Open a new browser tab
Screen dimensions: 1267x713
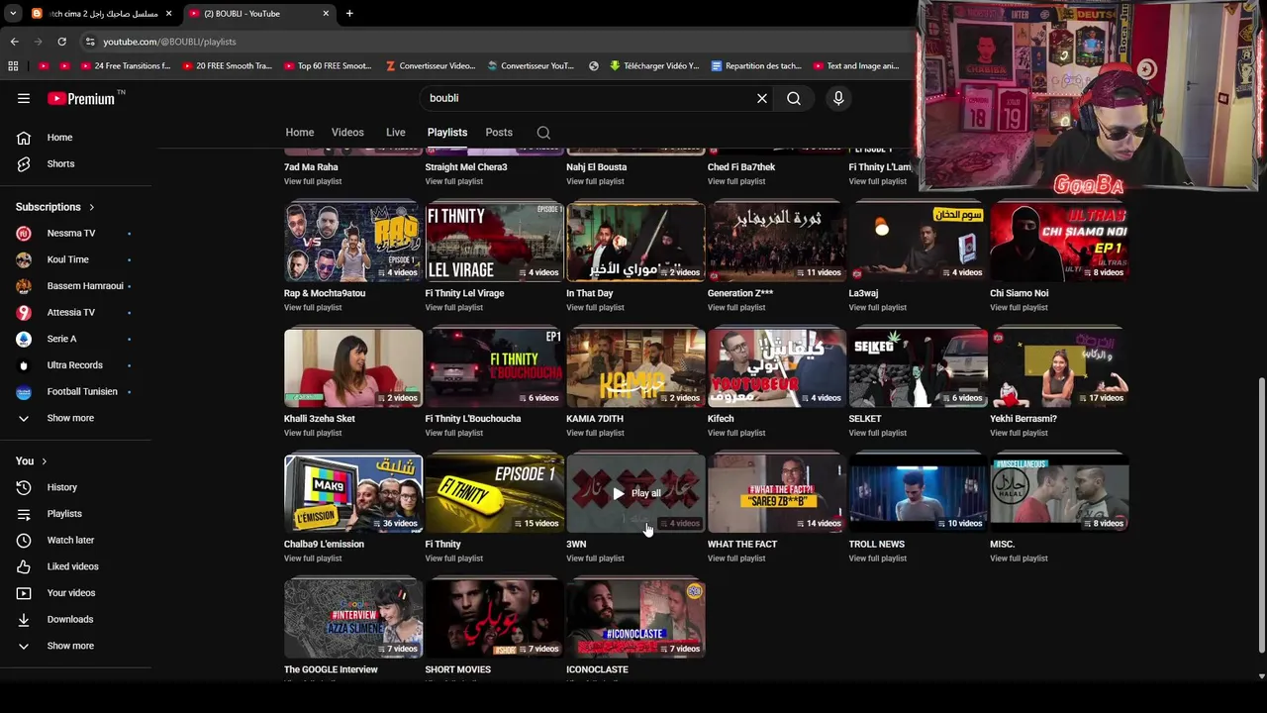(x=349, y=14)
